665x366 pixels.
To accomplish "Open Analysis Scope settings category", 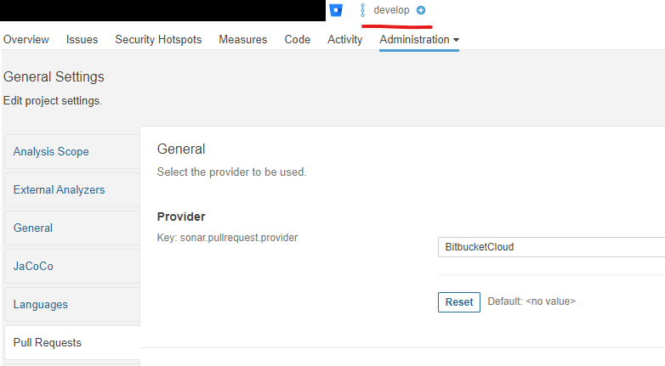I will click(51, 152).
